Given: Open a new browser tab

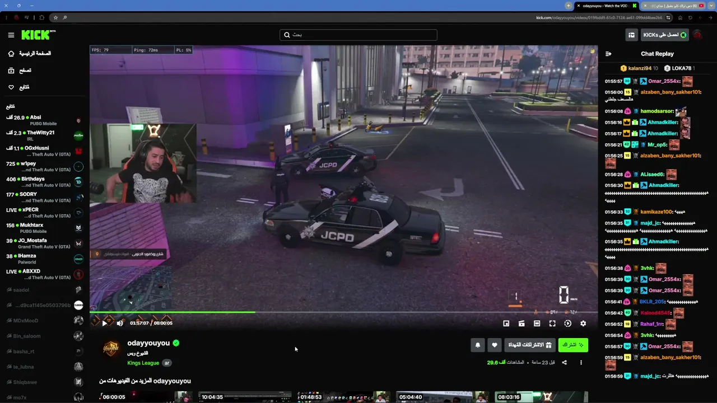Looking at the screenshot, I should coord(569,6).
